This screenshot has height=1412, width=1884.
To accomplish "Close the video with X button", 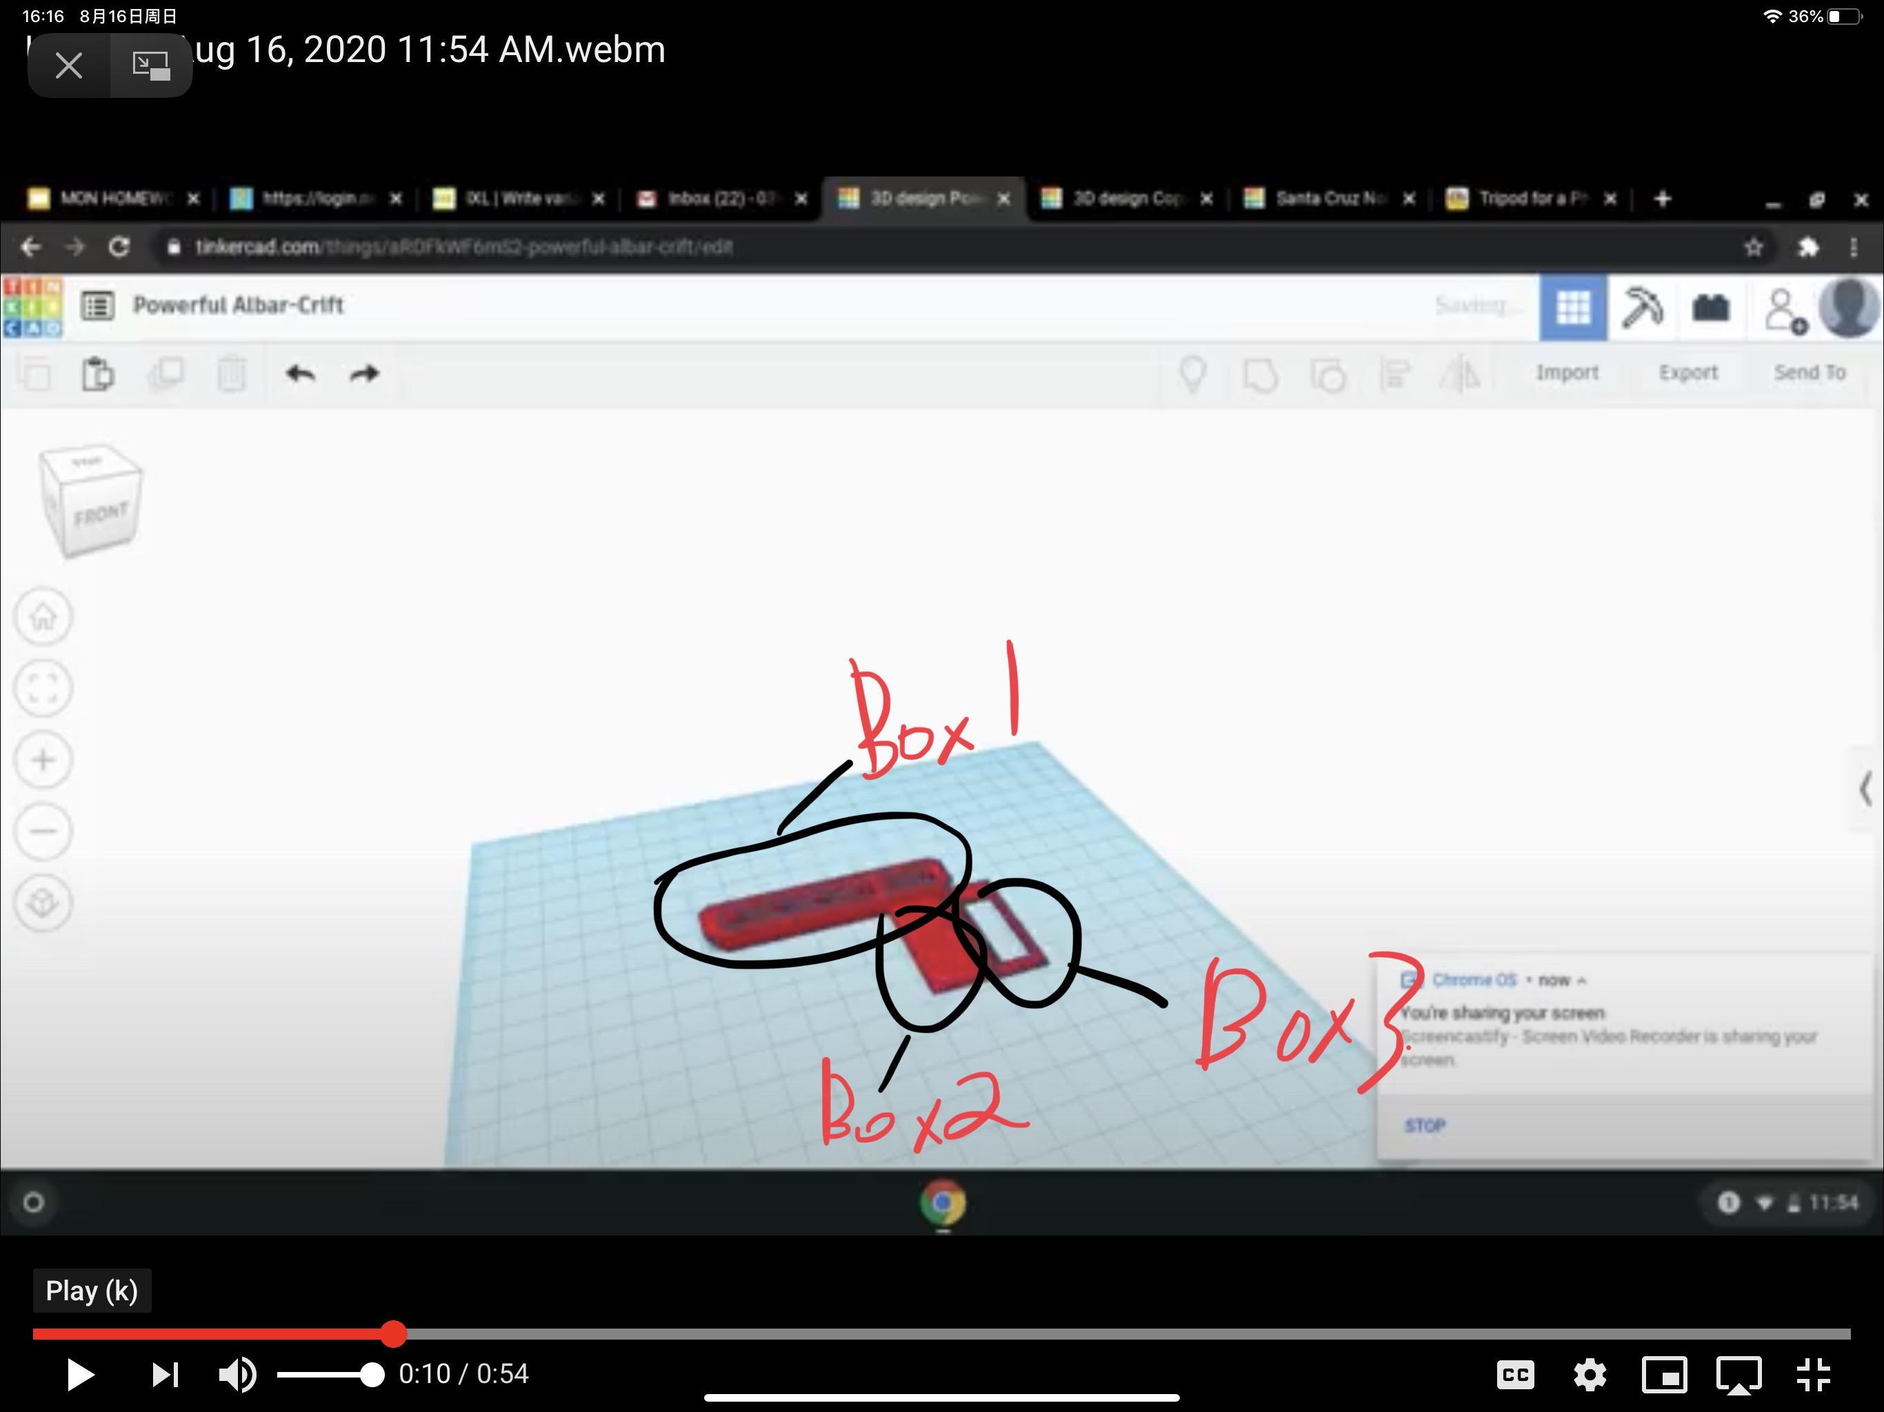I will (x=68, y=65).
